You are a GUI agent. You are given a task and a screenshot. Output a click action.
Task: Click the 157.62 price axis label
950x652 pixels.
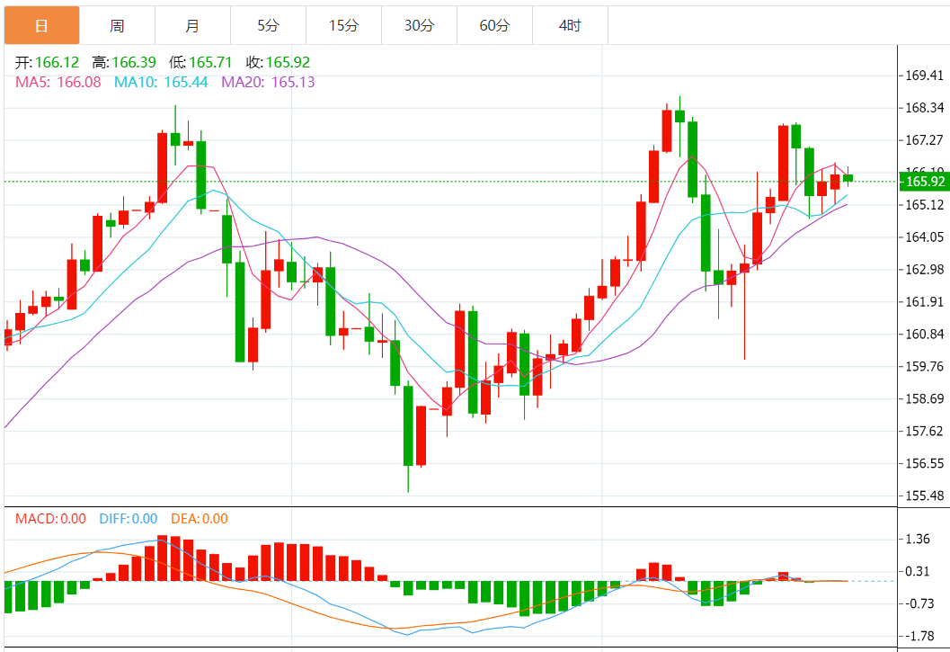coord(924,432)
